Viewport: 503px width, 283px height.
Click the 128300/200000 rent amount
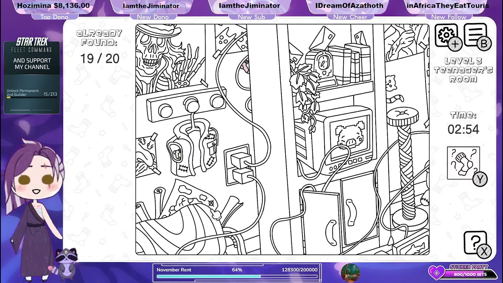coord(299,270)
